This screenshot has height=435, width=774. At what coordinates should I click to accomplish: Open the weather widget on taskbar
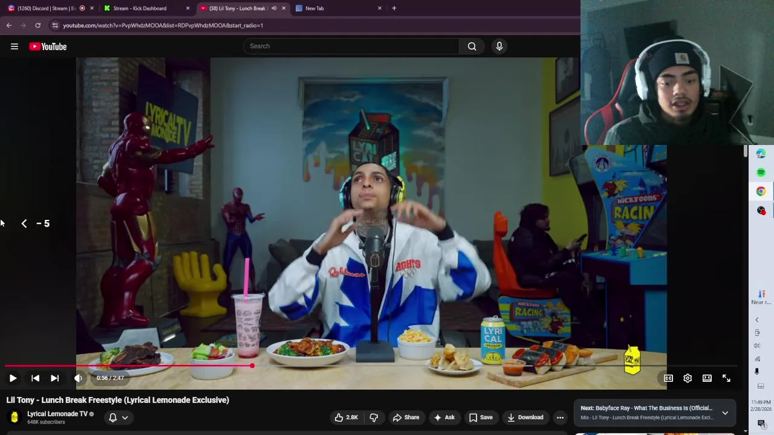(x=761, y=297)
